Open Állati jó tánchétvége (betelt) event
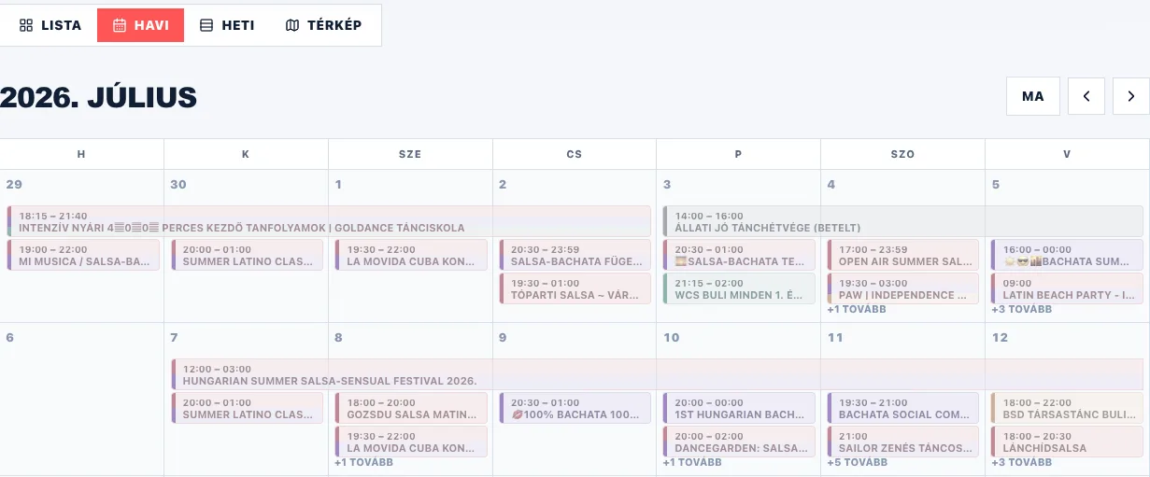Screen dimensions: 1150x477 click(903, 221)
